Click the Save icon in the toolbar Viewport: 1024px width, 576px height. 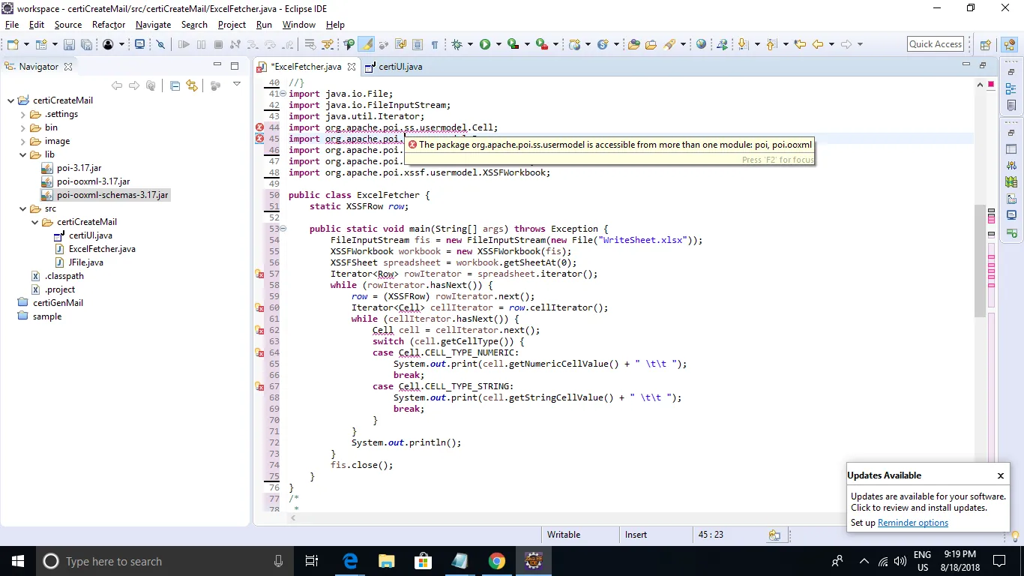tap(68, 45)
